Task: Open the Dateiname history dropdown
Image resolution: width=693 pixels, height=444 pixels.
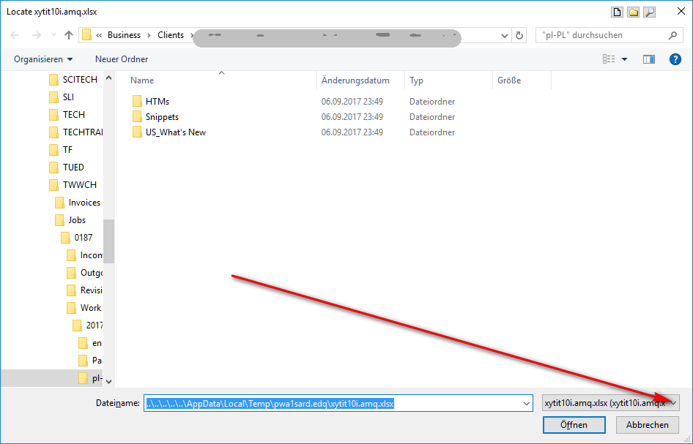Action: 526,403
